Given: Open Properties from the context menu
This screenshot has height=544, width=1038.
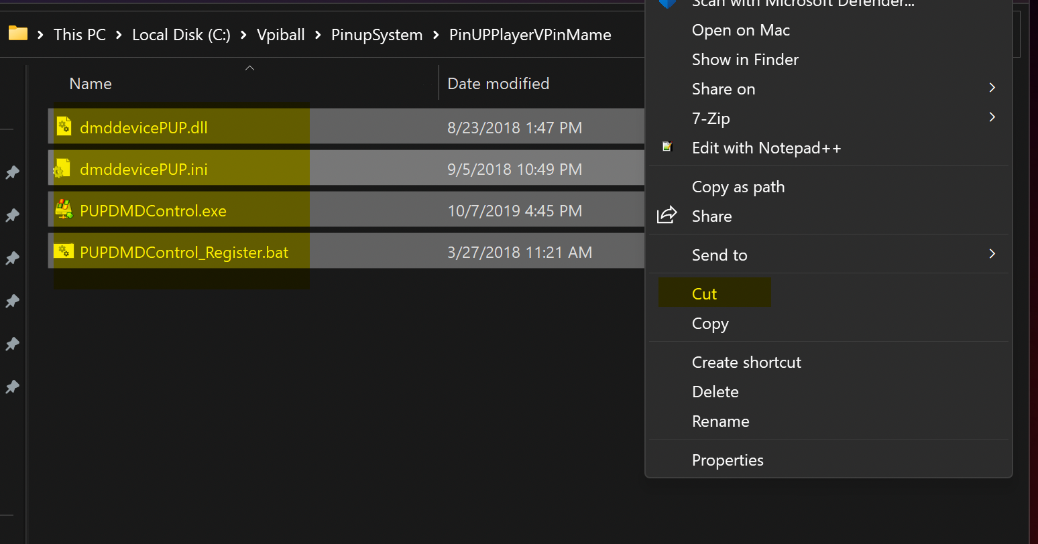Looking at the screenshot, I should (x=728, y=460).
